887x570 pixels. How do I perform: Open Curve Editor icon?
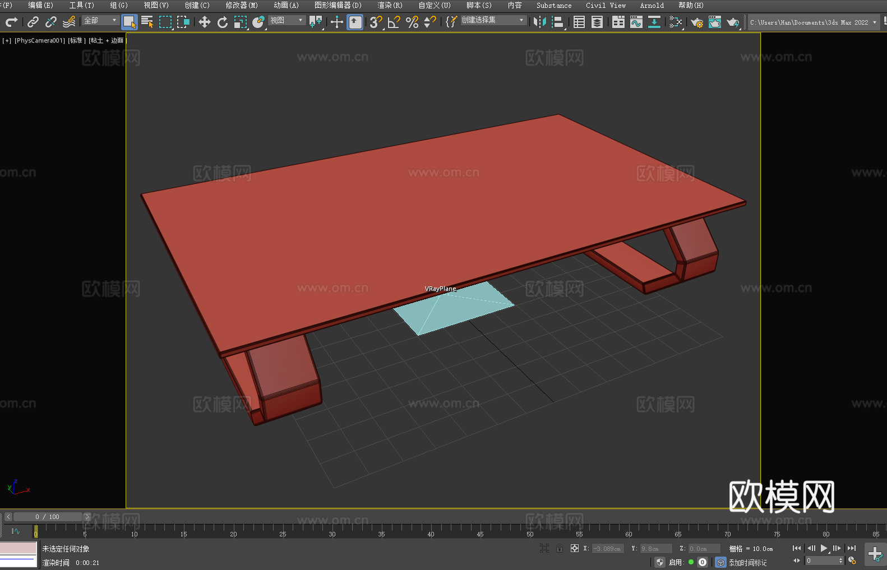[x=636, y=22]
